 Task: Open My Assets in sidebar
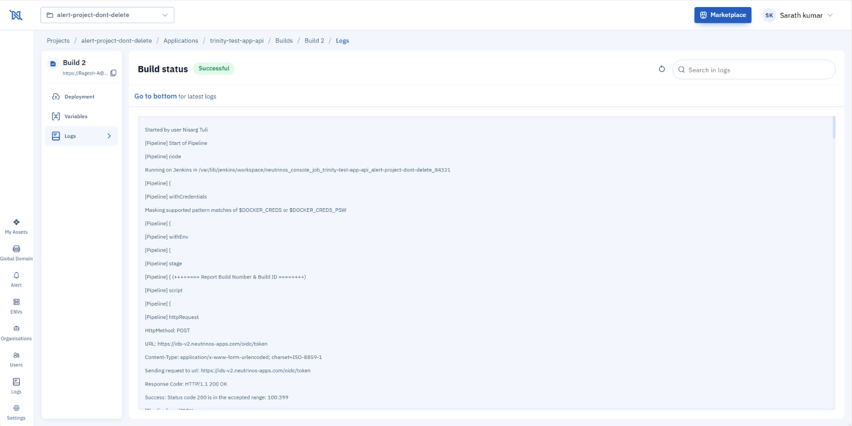(x=17, y=226)
